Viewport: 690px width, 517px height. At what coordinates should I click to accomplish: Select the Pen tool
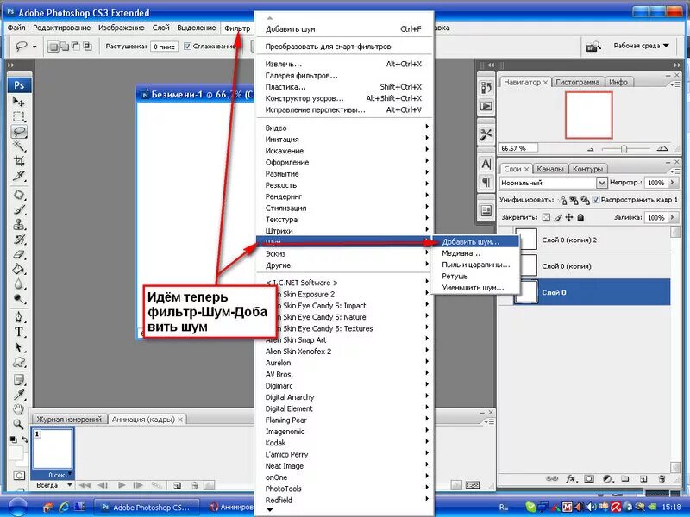click(18, 317)
